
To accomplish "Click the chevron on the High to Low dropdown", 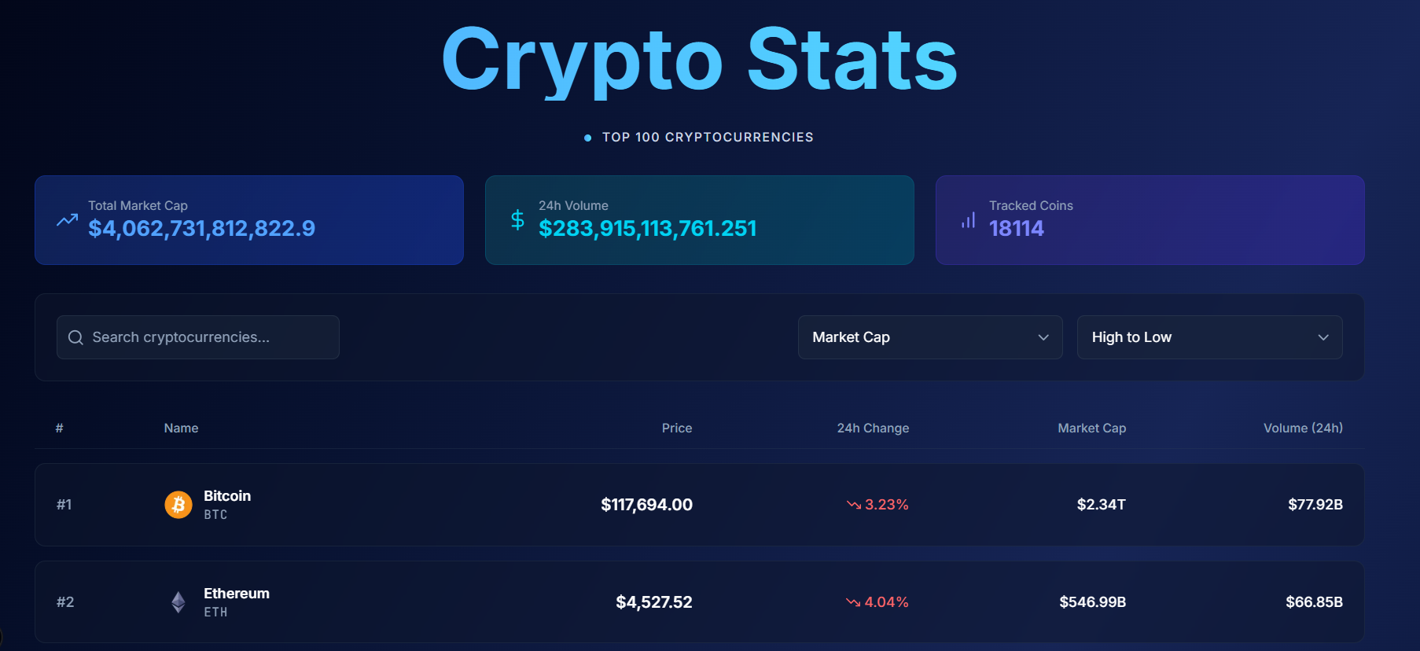I will click(1323, 337).
